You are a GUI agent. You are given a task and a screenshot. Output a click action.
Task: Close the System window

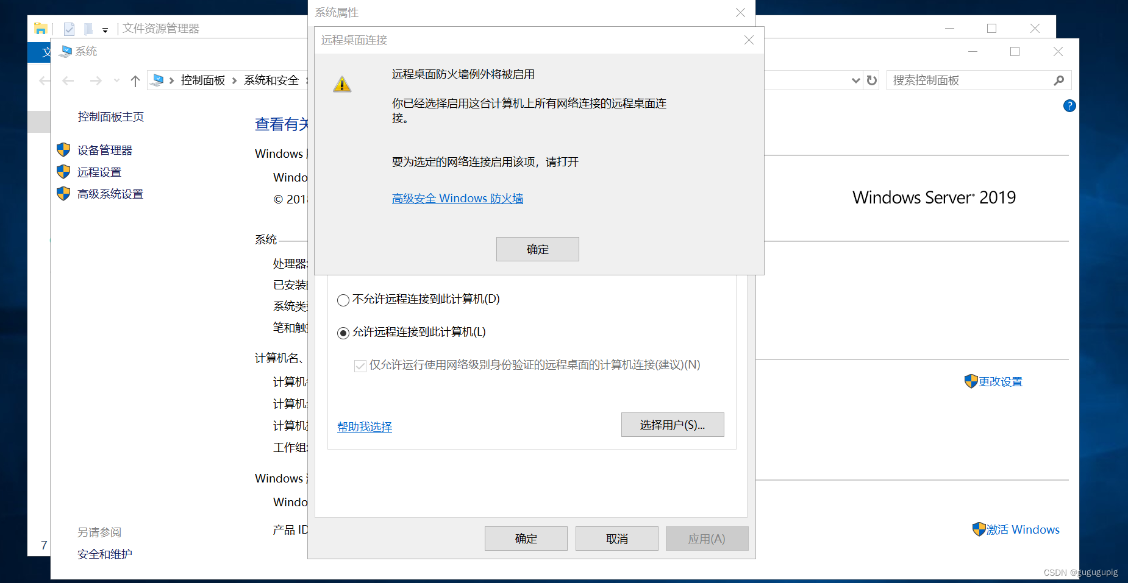coord(1058,52)
